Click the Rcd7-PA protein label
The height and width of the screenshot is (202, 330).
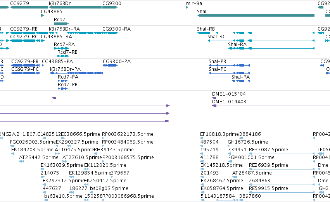point(68,77)
